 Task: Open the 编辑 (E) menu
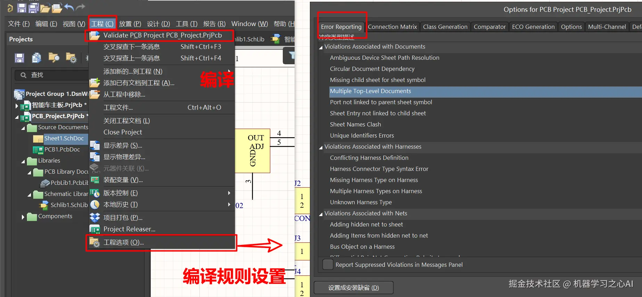point(46,24)
